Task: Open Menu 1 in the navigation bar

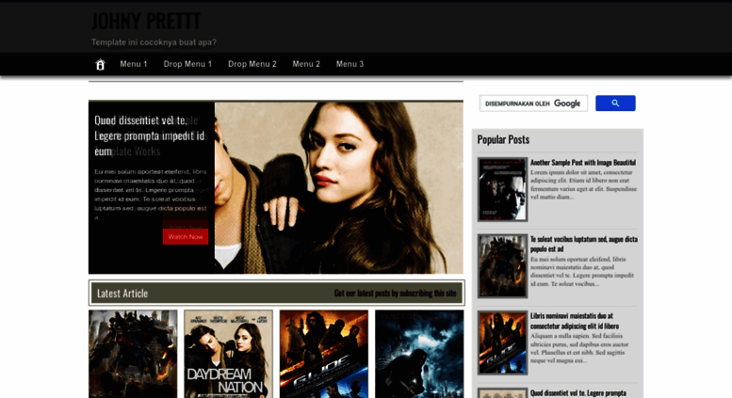Action: (x=134, y=64)
